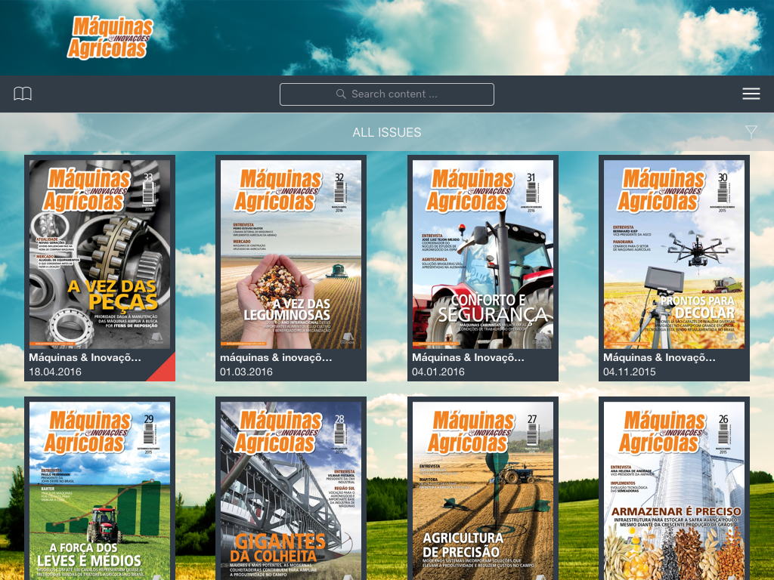Open issue 26 cover Armazenar é Preciso

pos(673,491)
